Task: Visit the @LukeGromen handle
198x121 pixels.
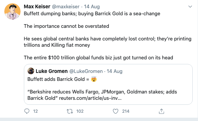Action: tap(86, 71)
